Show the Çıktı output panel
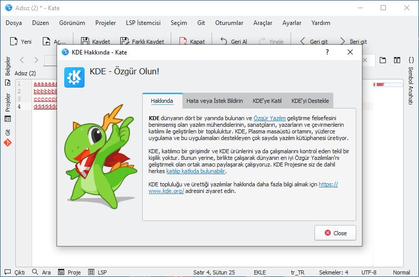Screen dimensions: 419x277 tap(15, 272)
